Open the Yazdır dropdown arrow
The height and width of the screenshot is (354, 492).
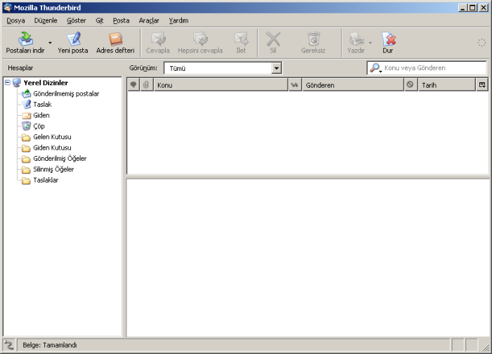pos(370,43)
